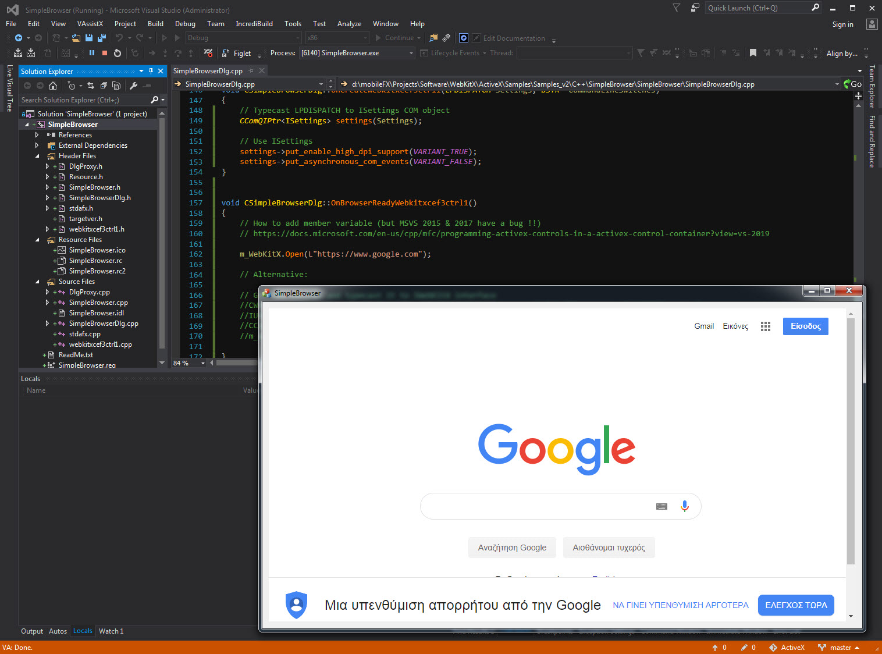Open Properties wrench icon in Solution Explorer
Screen dimensions: 882x654
[x=133, y=86]
